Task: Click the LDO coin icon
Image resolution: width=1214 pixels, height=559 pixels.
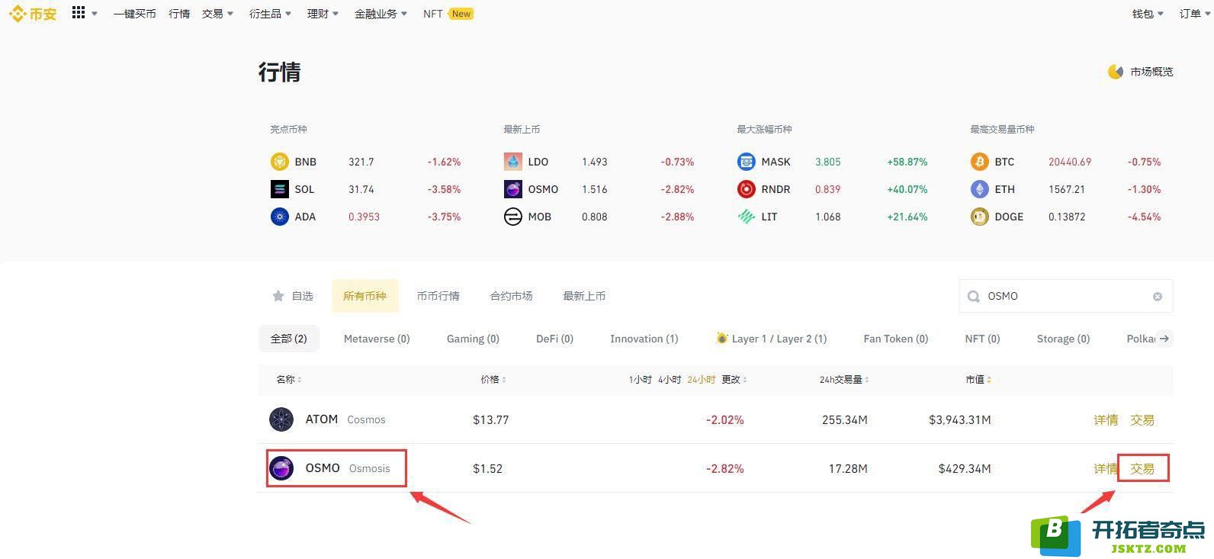Action: point(513,162)
